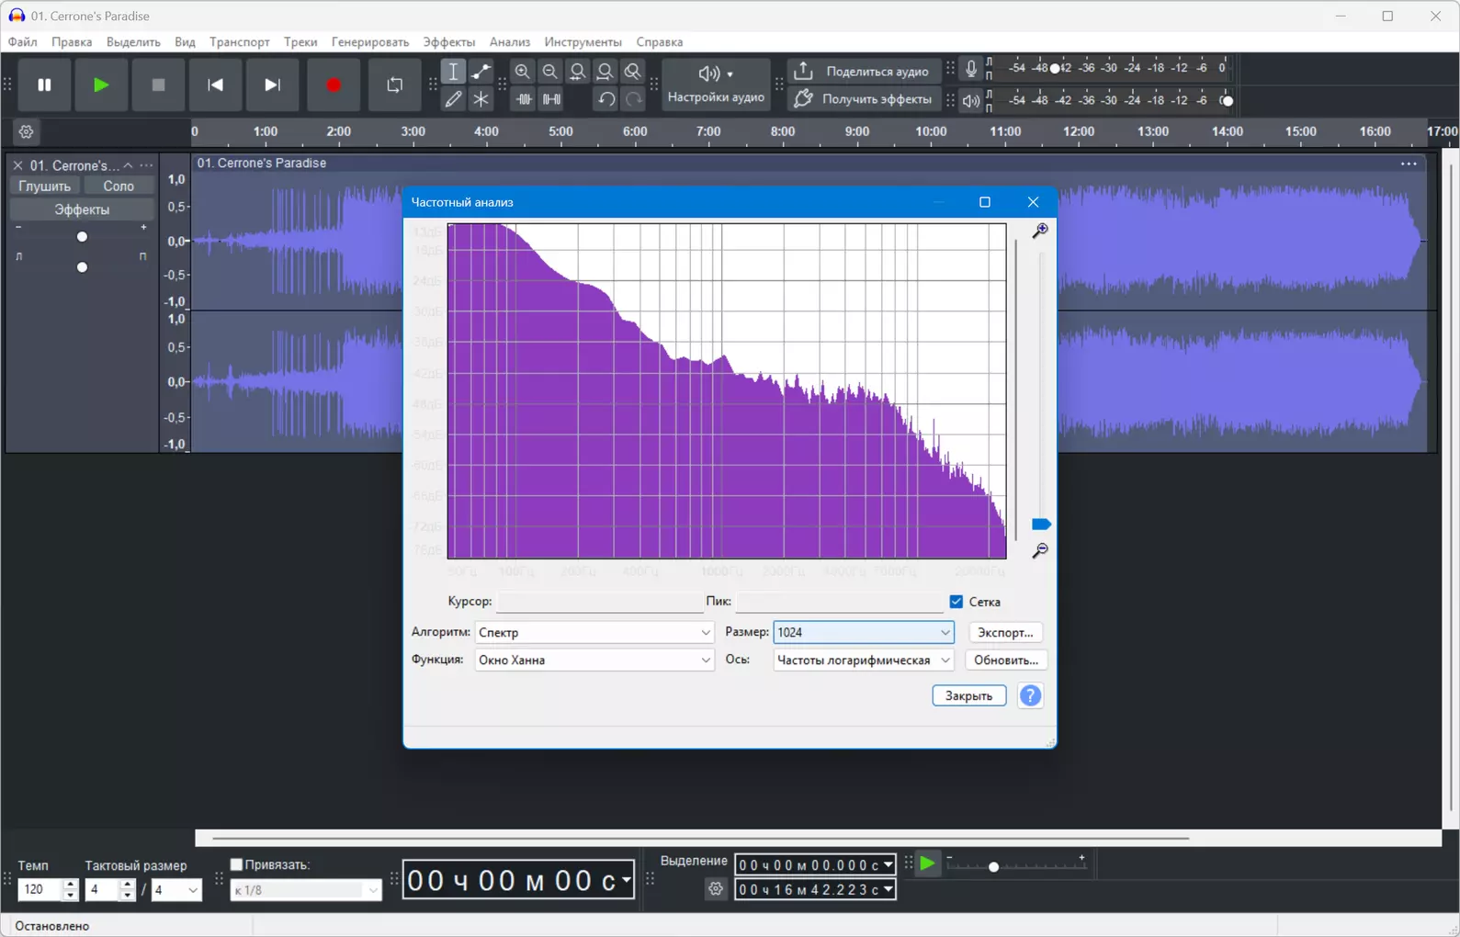Click the Темп 120 tempo field
Image resolution: width=1460 pixels, height=937 pixels.
39,889
